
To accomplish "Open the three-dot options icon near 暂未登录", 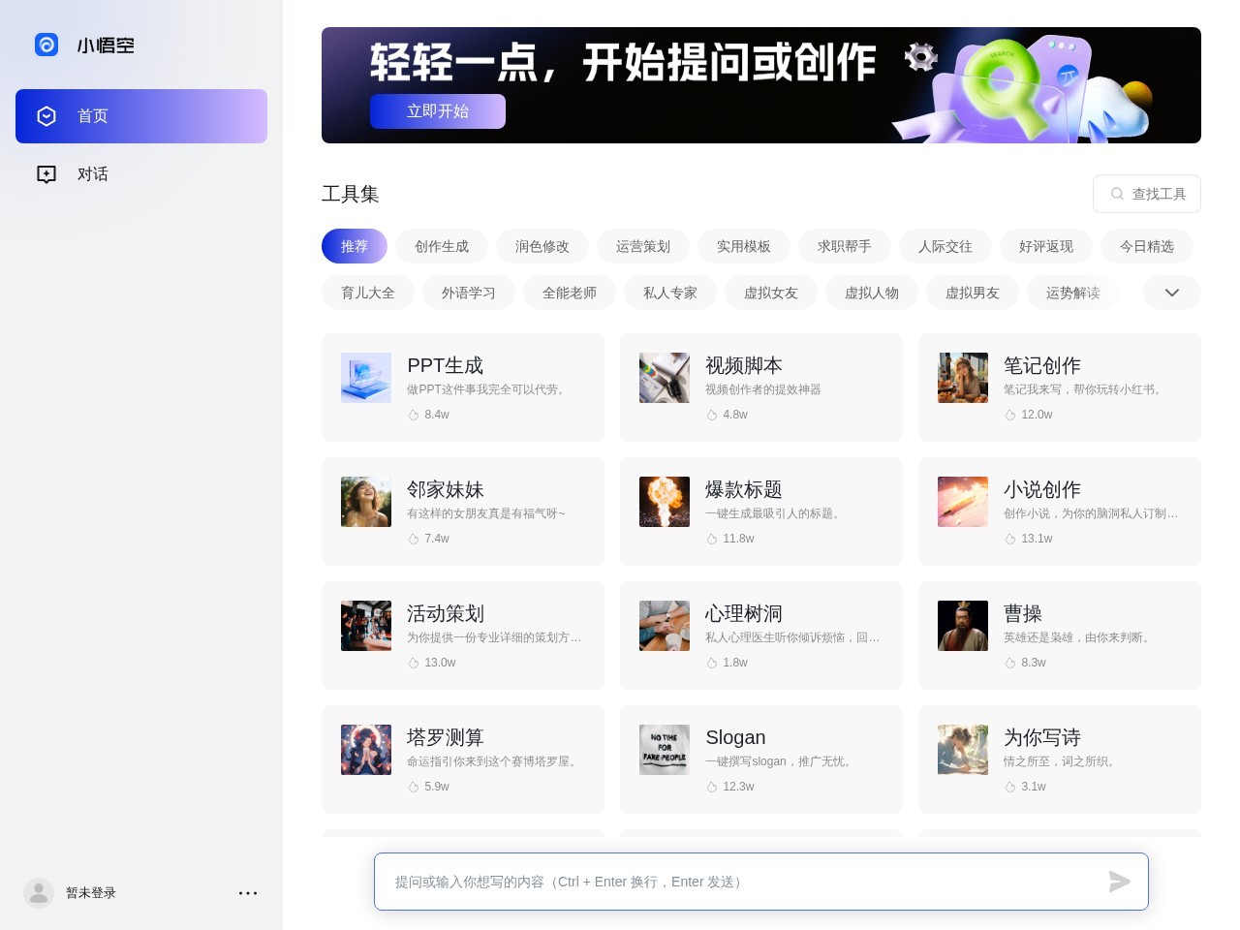I will coord(248,892).
